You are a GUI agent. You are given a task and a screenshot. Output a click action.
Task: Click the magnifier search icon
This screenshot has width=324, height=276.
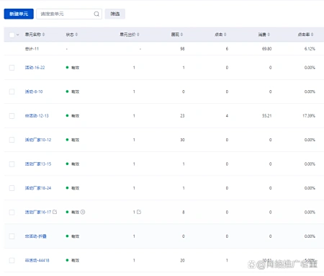coord(96,14)
